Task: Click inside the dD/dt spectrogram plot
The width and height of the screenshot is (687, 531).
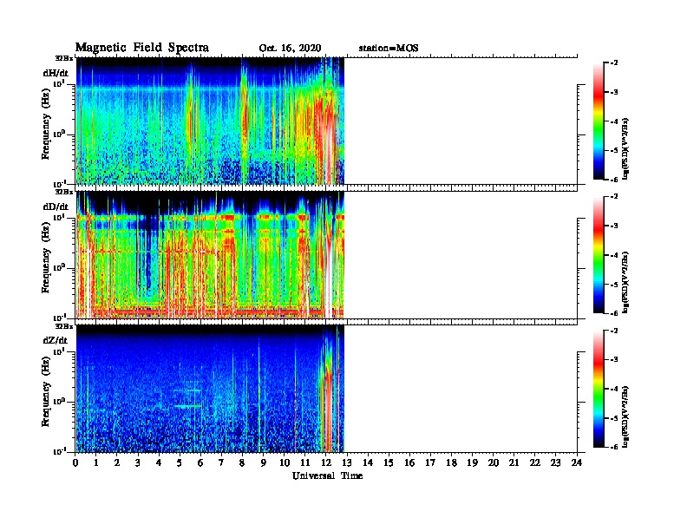Action: pyautogui.click(x=210, y=254)
